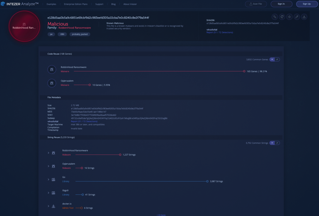Click the RobbinHood 165 Genes bar endpoint
The width and height of the screenshot is (319, 216).
pyautogui.click(x=244, y=71)
